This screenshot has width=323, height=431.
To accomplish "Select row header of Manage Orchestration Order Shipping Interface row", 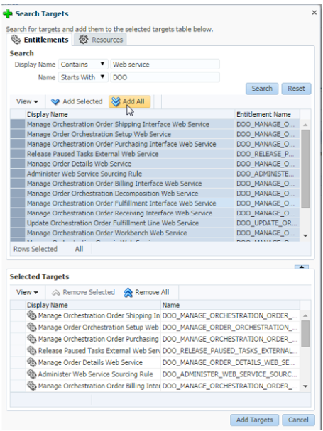I will [18, 124].
